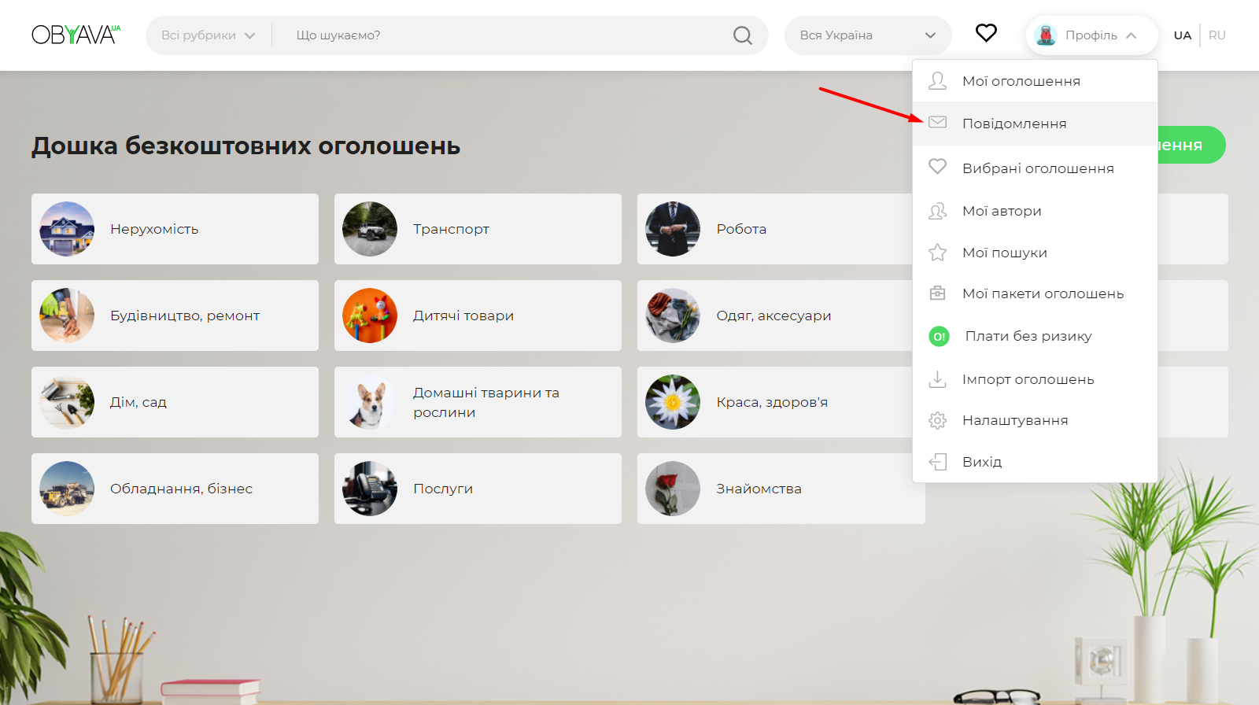Viewport: 1259px width, 705px height.
Task: Click the download icon for Імпорт оголошень
Action: click(937, 379)
